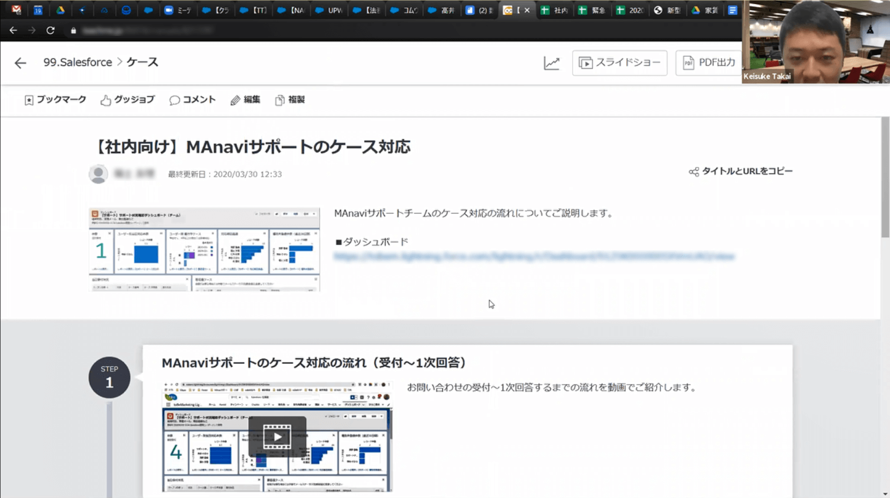Open the analytics chart icon
This screenshot has height=498, width=890.
tap(551, 63)
